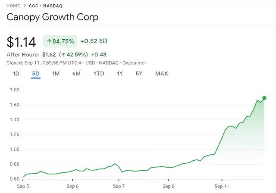276x193 pixels.
Task: Click the CGC • NASDAQ breadcrumb
Action: 45,6
